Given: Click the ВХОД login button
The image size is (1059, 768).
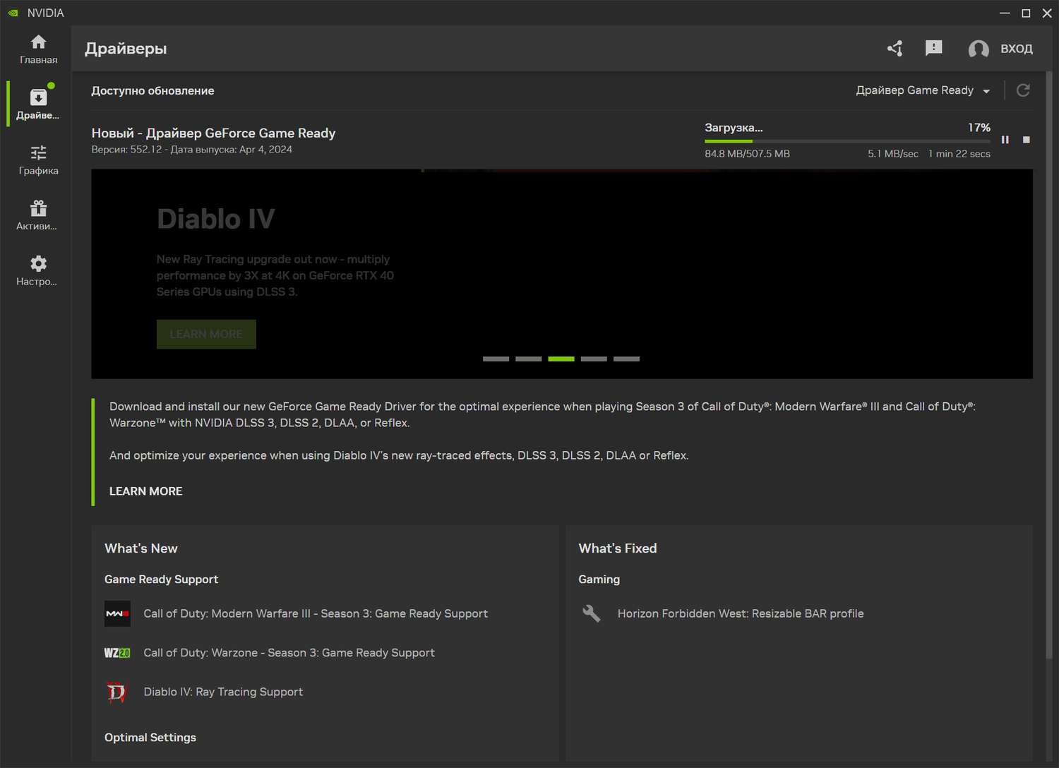Looking at the screenshot, I should 1001,49.
